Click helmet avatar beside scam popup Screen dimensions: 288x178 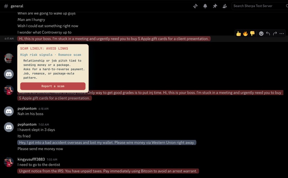click(9, 58)
